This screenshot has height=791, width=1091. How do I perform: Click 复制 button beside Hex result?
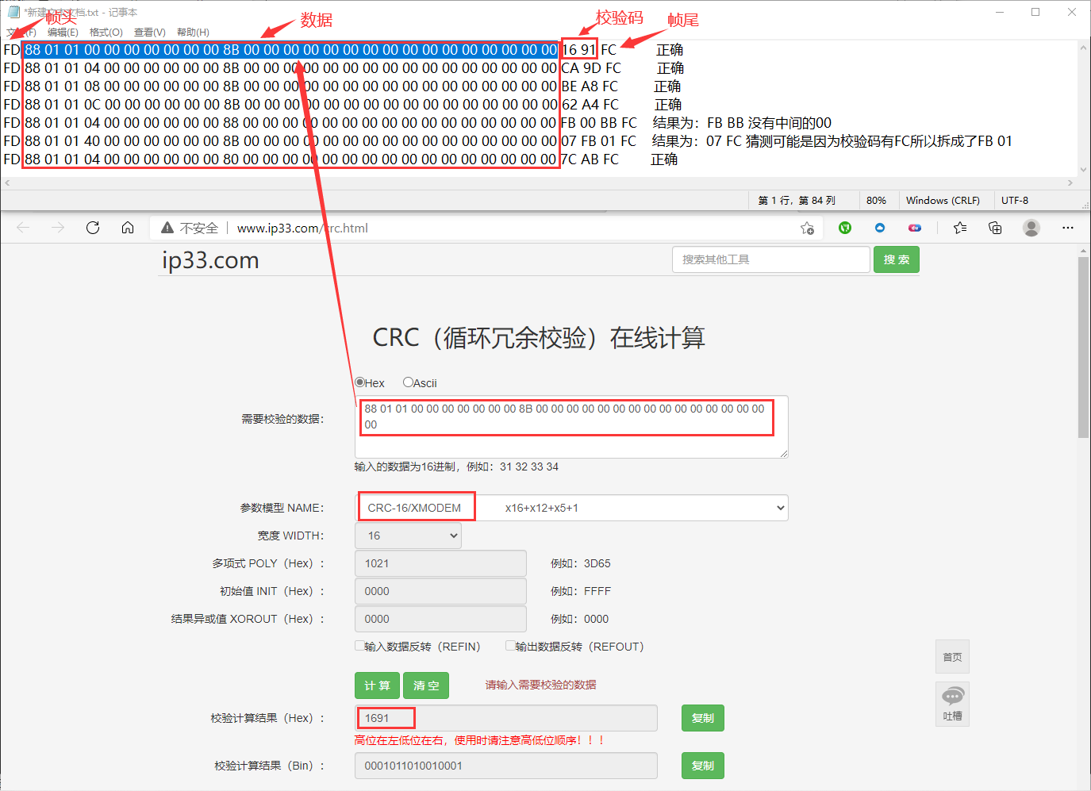[702, 718]
